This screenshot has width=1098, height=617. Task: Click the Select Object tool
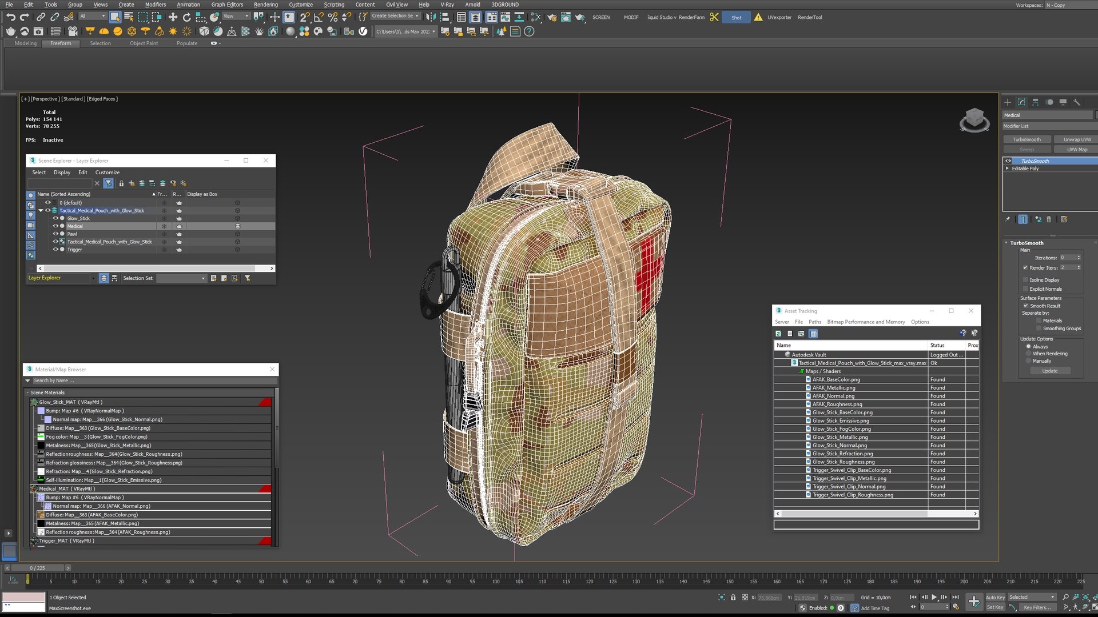(115, 17)
